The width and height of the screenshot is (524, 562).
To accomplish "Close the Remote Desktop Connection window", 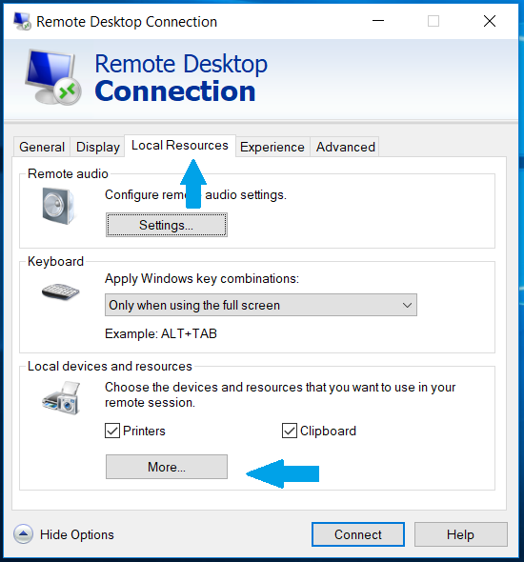I will (x=490, y=21).
